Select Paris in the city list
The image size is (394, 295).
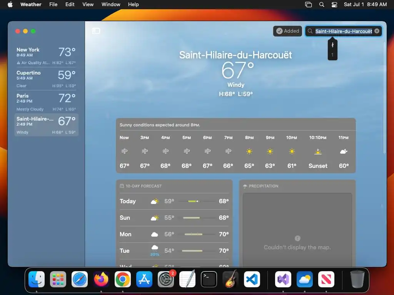click(46, 102)
